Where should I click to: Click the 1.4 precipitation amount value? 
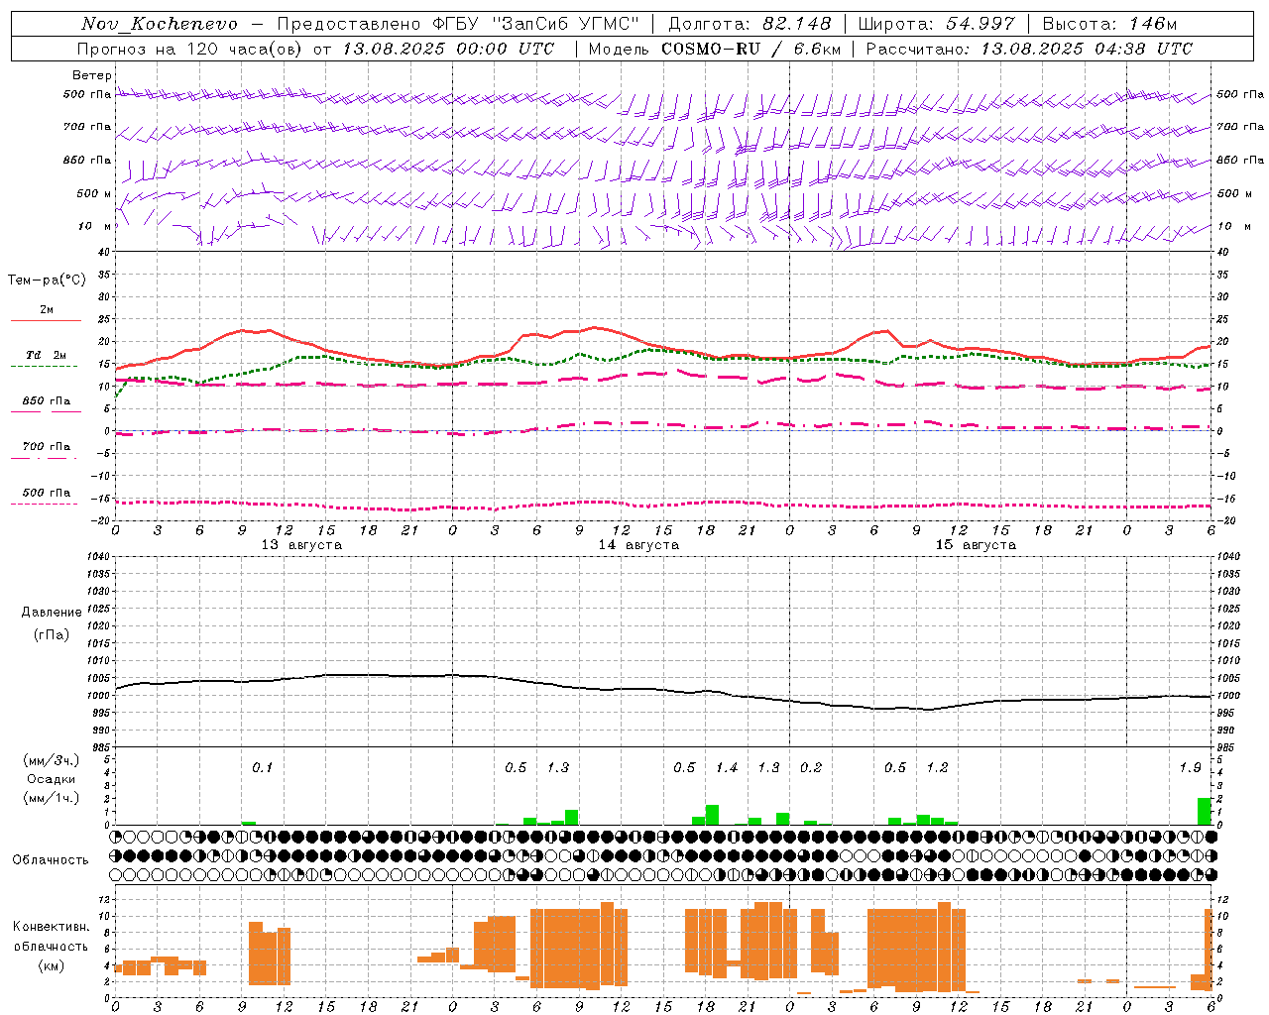pos(727,767)
